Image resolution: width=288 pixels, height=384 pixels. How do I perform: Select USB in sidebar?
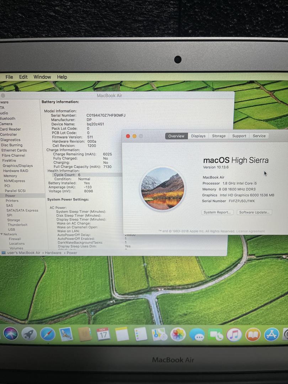pyautogui.click(x=11, y=229)
